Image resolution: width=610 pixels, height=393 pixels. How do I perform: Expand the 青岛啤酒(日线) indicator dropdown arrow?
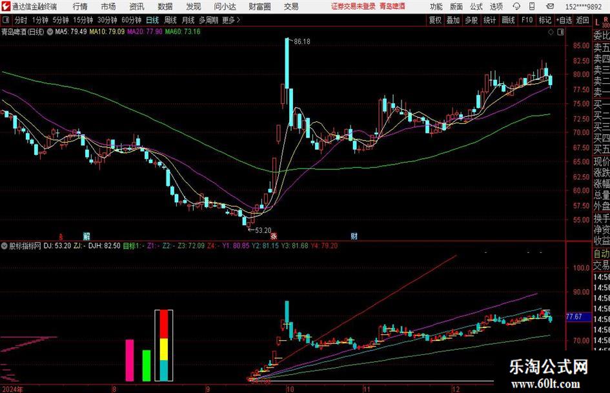50,32
